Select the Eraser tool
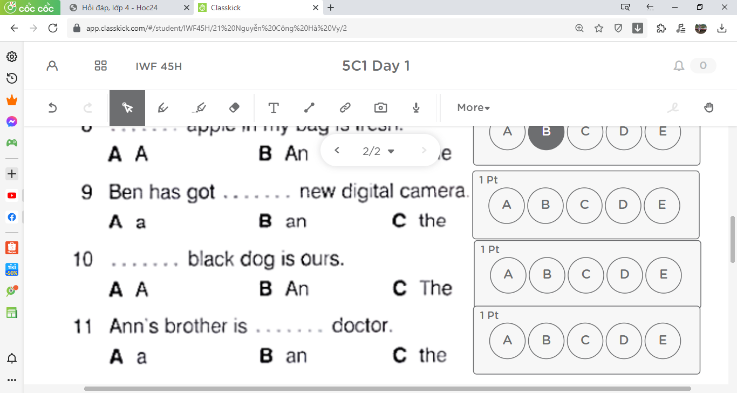 [234, 108]
